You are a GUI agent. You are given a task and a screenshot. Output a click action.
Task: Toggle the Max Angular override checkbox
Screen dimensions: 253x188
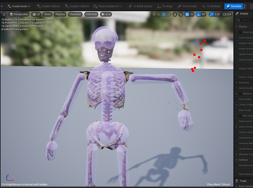[x=240, y=116]
